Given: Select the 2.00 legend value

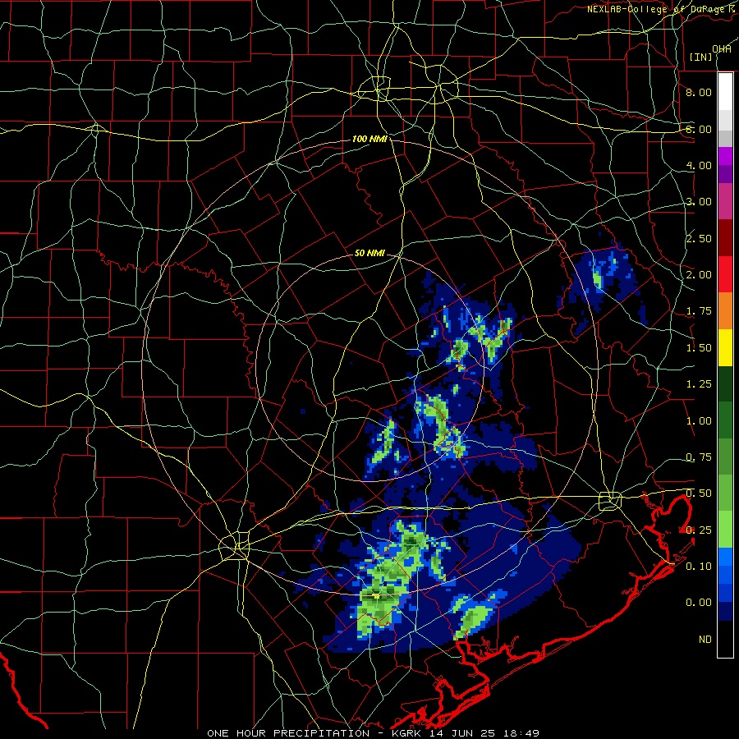Looking at the screenshot, I should (699, 275).
